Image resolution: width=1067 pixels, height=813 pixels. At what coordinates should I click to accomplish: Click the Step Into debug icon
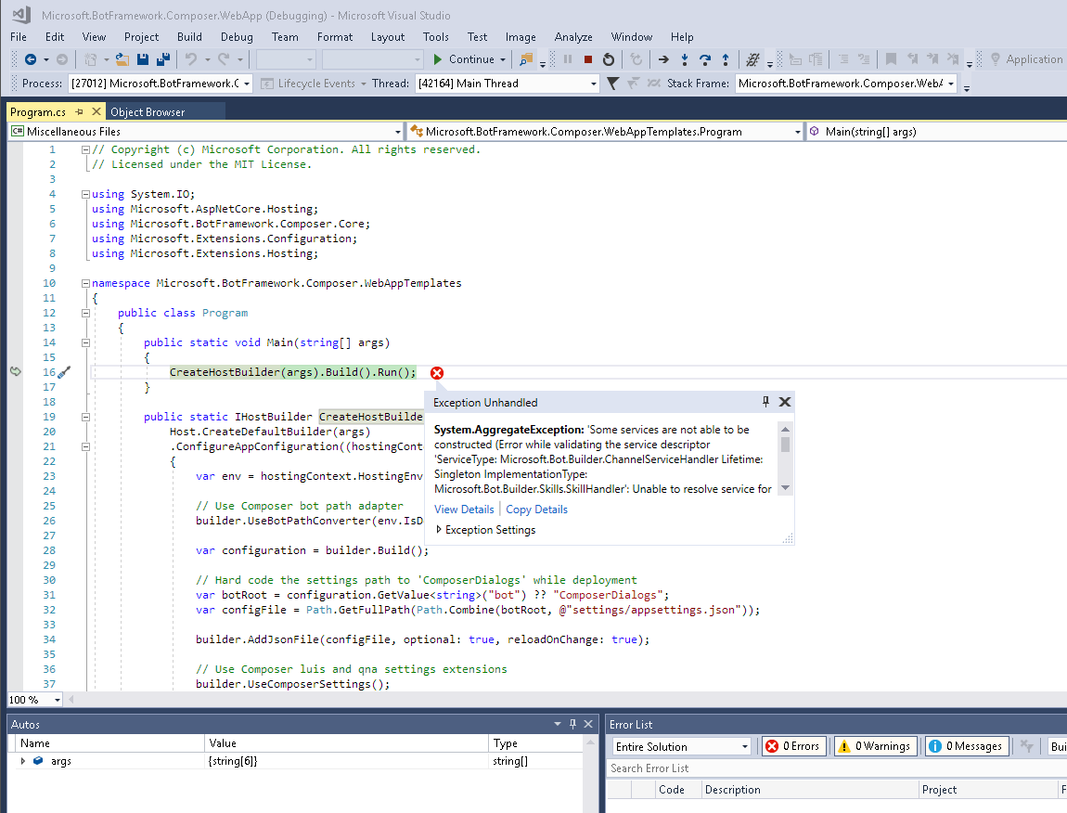point(685,58)
